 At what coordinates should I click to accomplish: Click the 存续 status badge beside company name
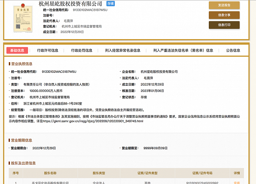110,4
